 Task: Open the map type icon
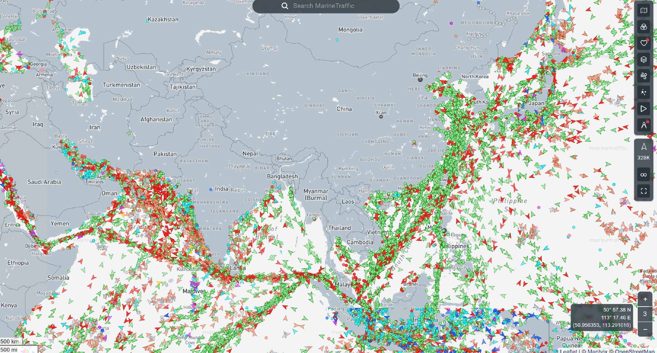point(644,10)
